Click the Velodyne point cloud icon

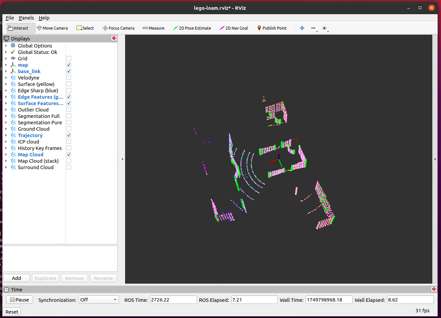pos(13,77)
